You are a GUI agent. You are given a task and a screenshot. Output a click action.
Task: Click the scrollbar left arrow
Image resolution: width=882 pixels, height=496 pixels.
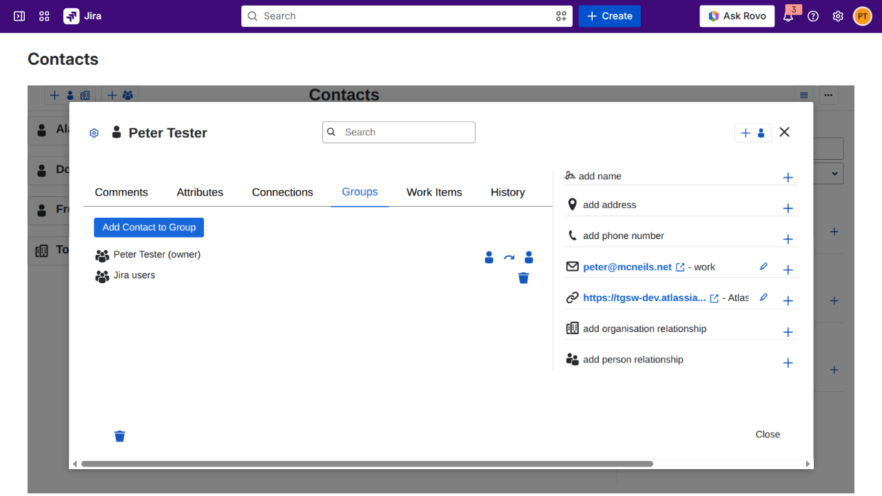coord(74,464)
